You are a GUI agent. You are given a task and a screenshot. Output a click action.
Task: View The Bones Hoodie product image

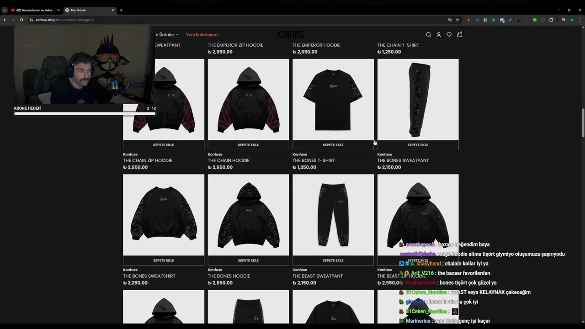[248, 215]
